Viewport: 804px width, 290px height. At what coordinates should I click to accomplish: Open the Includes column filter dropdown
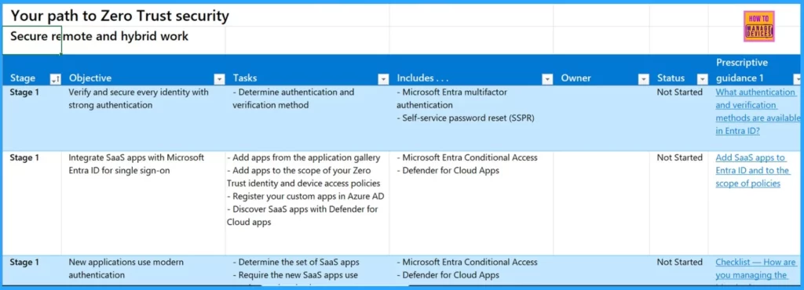click(x=547, y=78)
